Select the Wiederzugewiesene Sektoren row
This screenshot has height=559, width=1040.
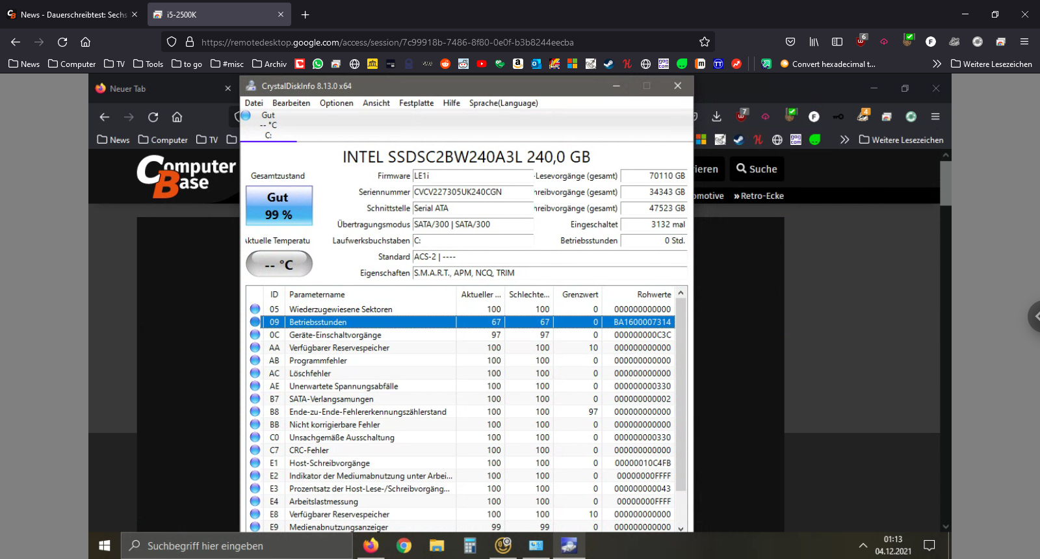(460, 309)
